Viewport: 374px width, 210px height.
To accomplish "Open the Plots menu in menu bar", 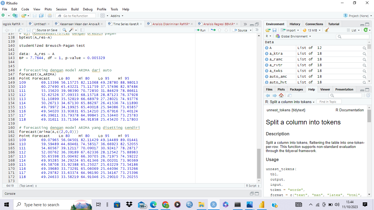I will 48,9.
